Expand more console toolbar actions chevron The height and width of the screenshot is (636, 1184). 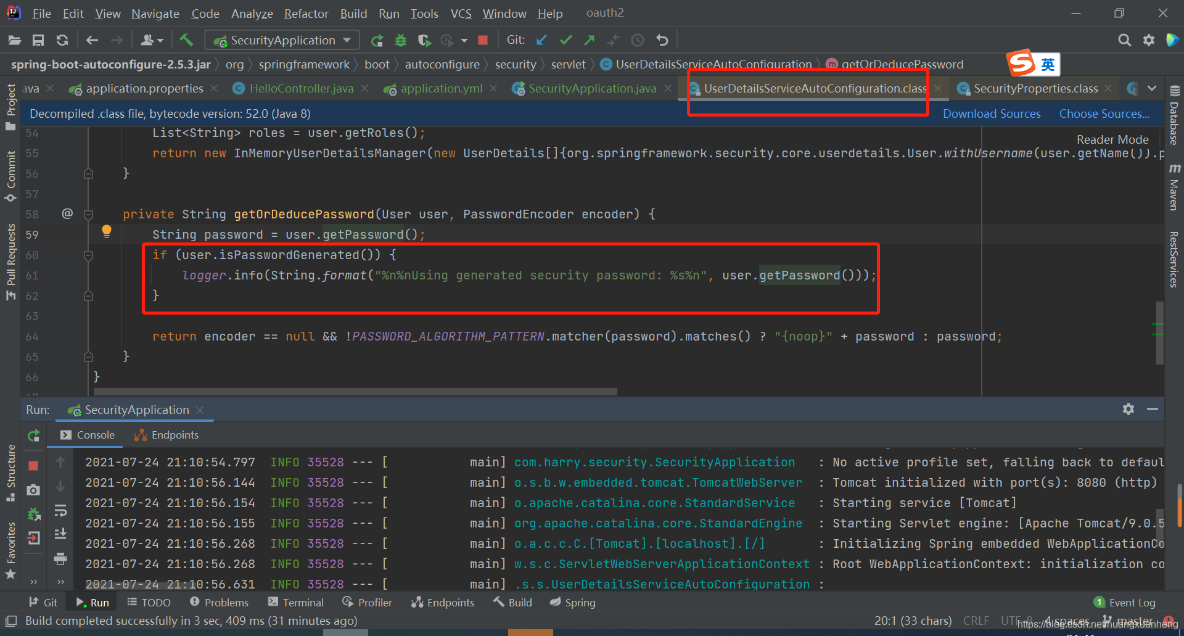click(x=60, y=581)
